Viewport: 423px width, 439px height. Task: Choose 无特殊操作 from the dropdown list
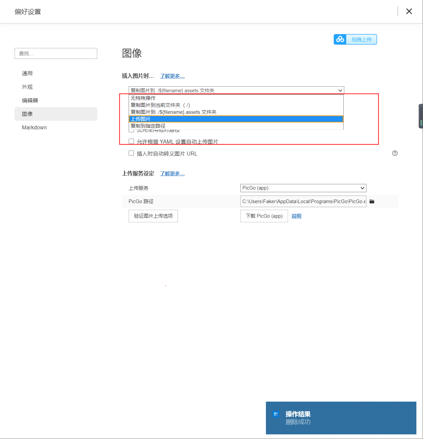click(236, 98)
